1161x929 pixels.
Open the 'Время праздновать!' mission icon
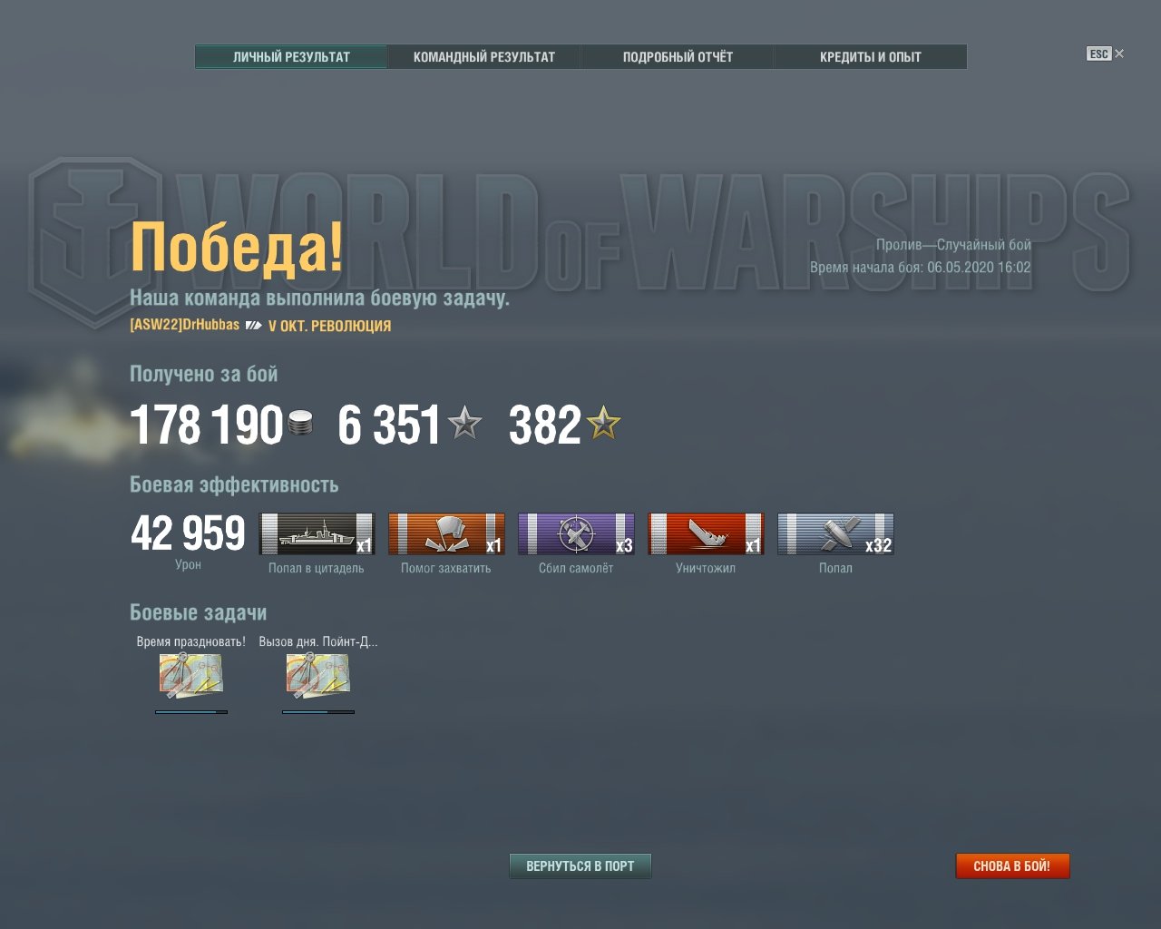click(x=191, y=676)
